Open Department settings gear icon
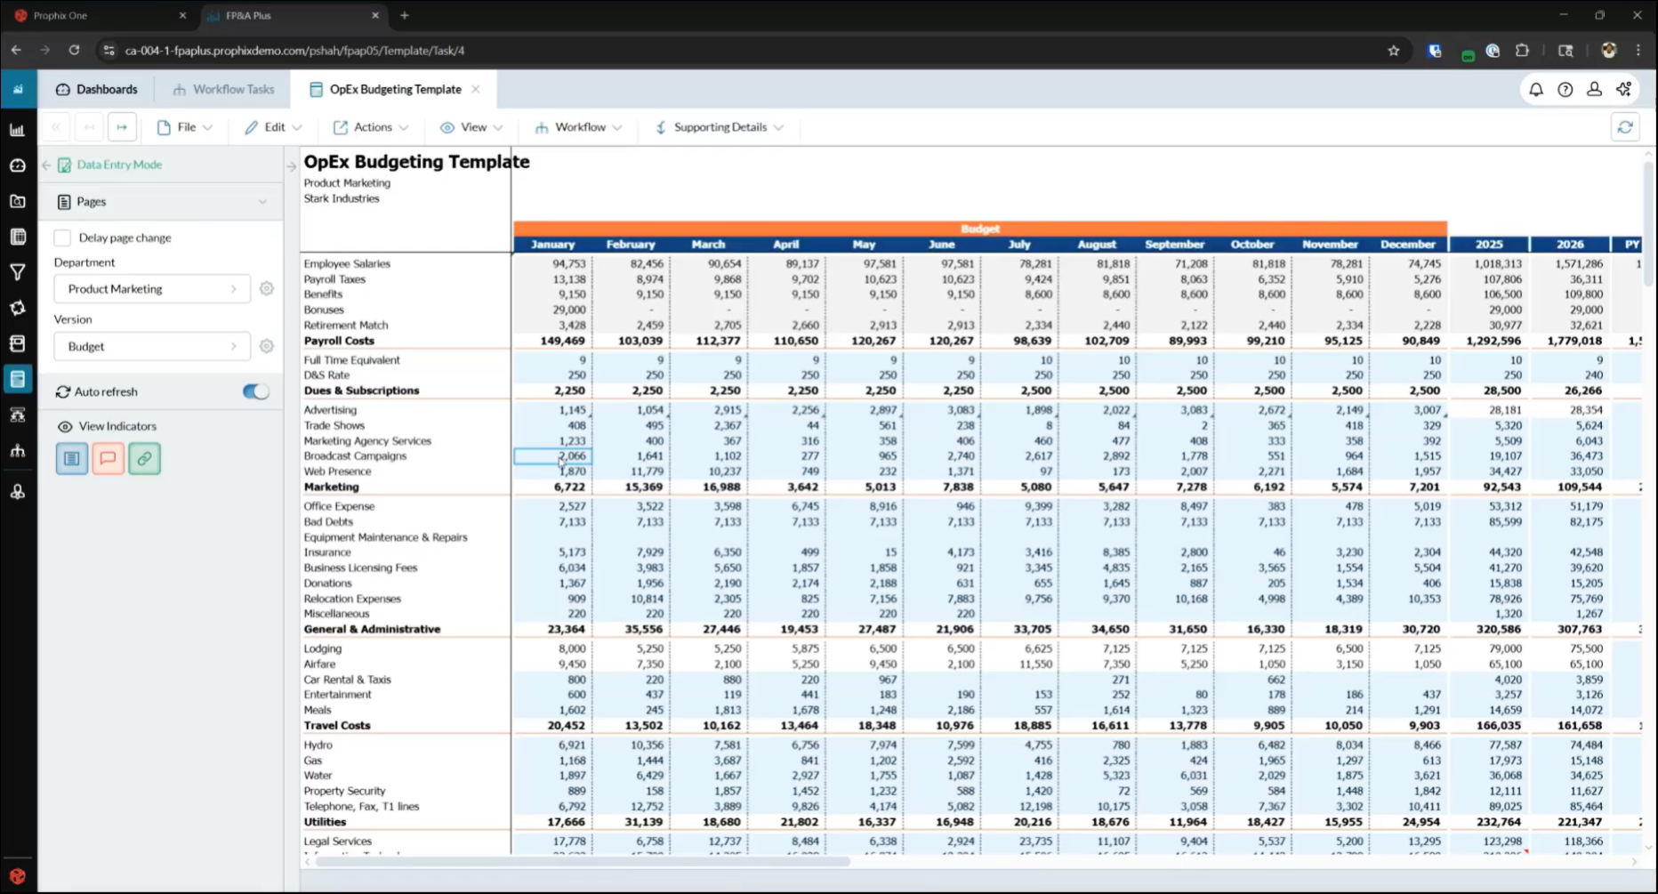Viewport: 1658px width, 894px height. pos(266,289)
